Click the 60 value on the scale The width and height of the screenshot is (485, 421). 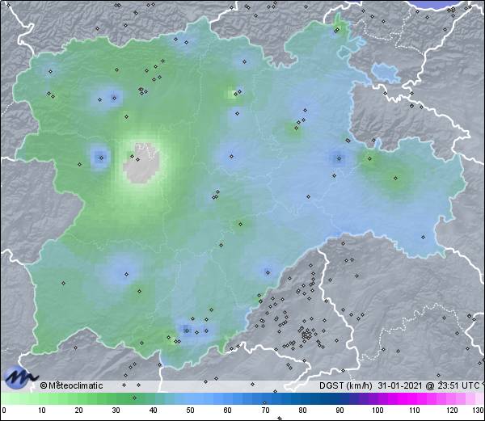coord(228,410)
